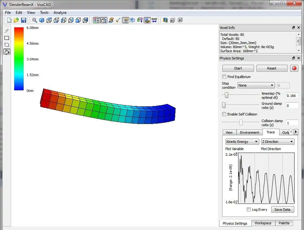Enable the Find Equilibrium checkbox
Image resolution: width=304 pixels, height=230 pixels.
pos(224,77)
